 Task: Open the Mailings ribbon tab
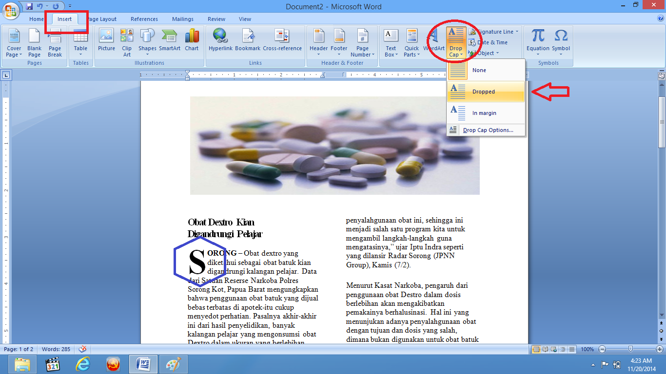coord(182,19)
